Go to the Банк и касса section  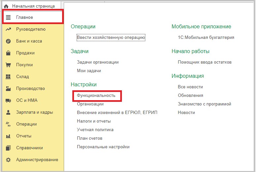pos(29,41)
